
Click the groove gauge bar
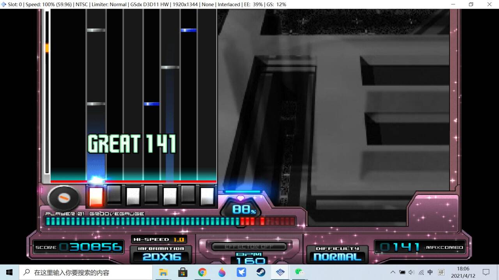170,221
